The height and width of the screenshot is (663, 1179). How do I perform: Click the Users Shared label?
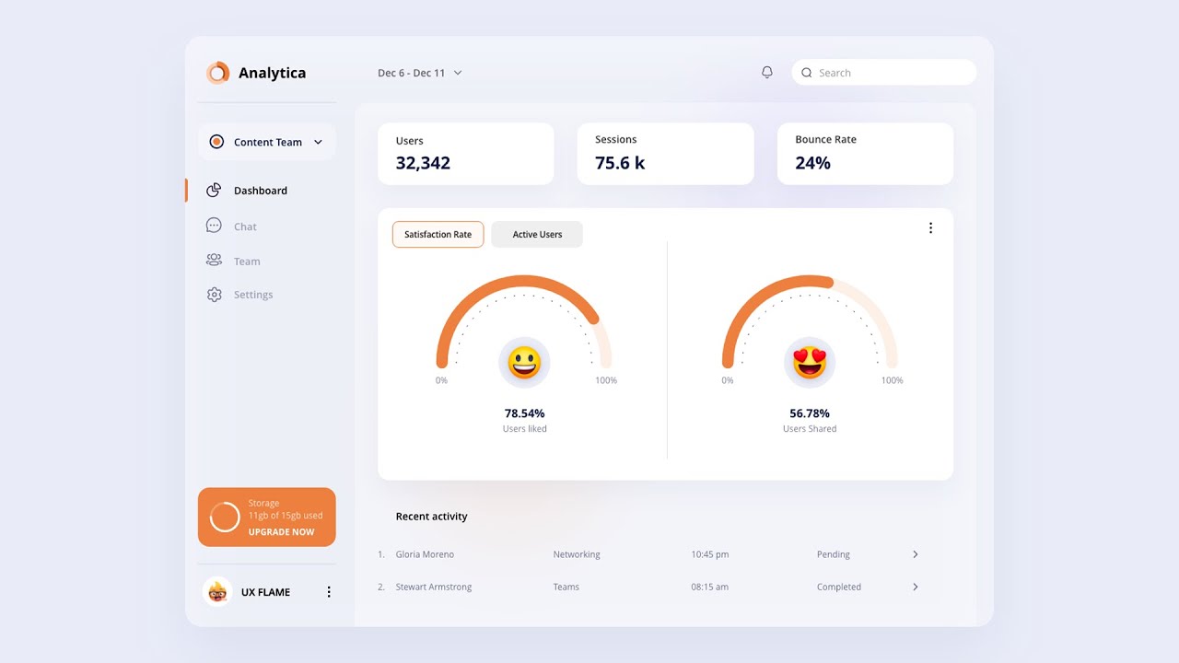click(810, 429)
